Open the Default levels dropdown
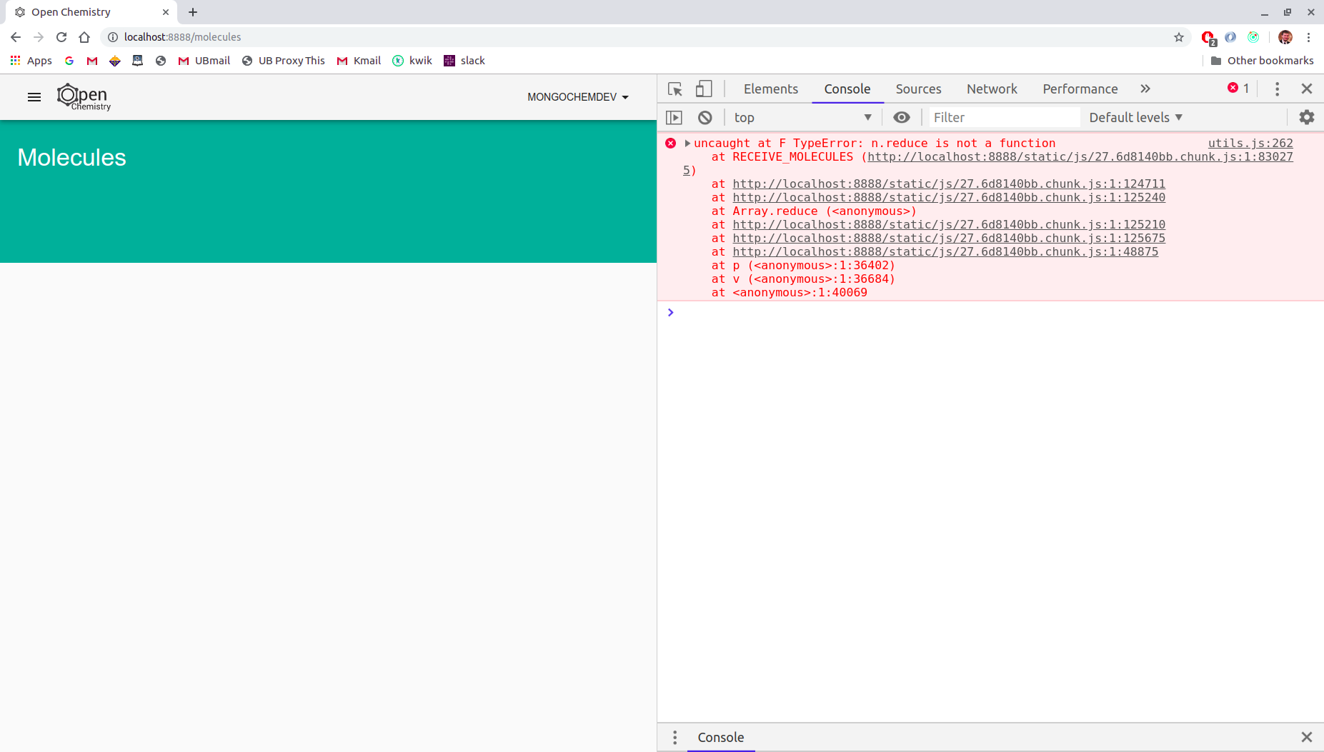This screenshot has height=752, width=1324. 1135,117
